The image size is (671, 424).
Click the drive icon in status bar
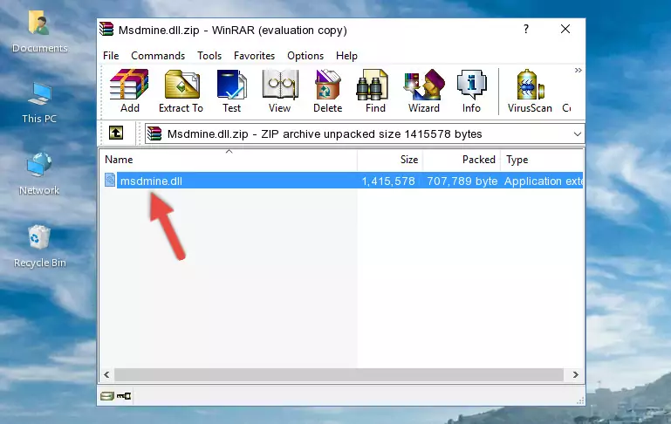[107, 396]
